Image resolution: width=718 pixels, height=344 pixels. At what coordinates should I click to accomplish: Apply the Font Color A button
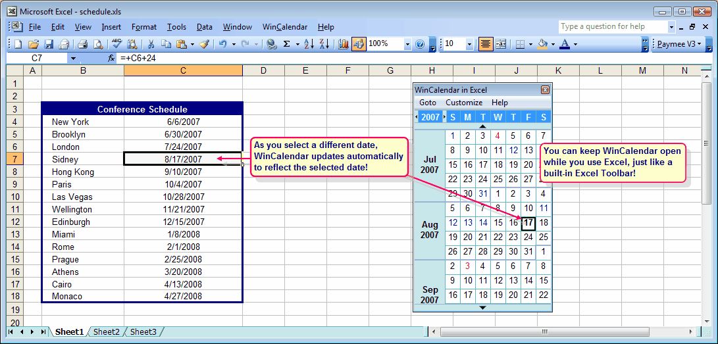565,44
